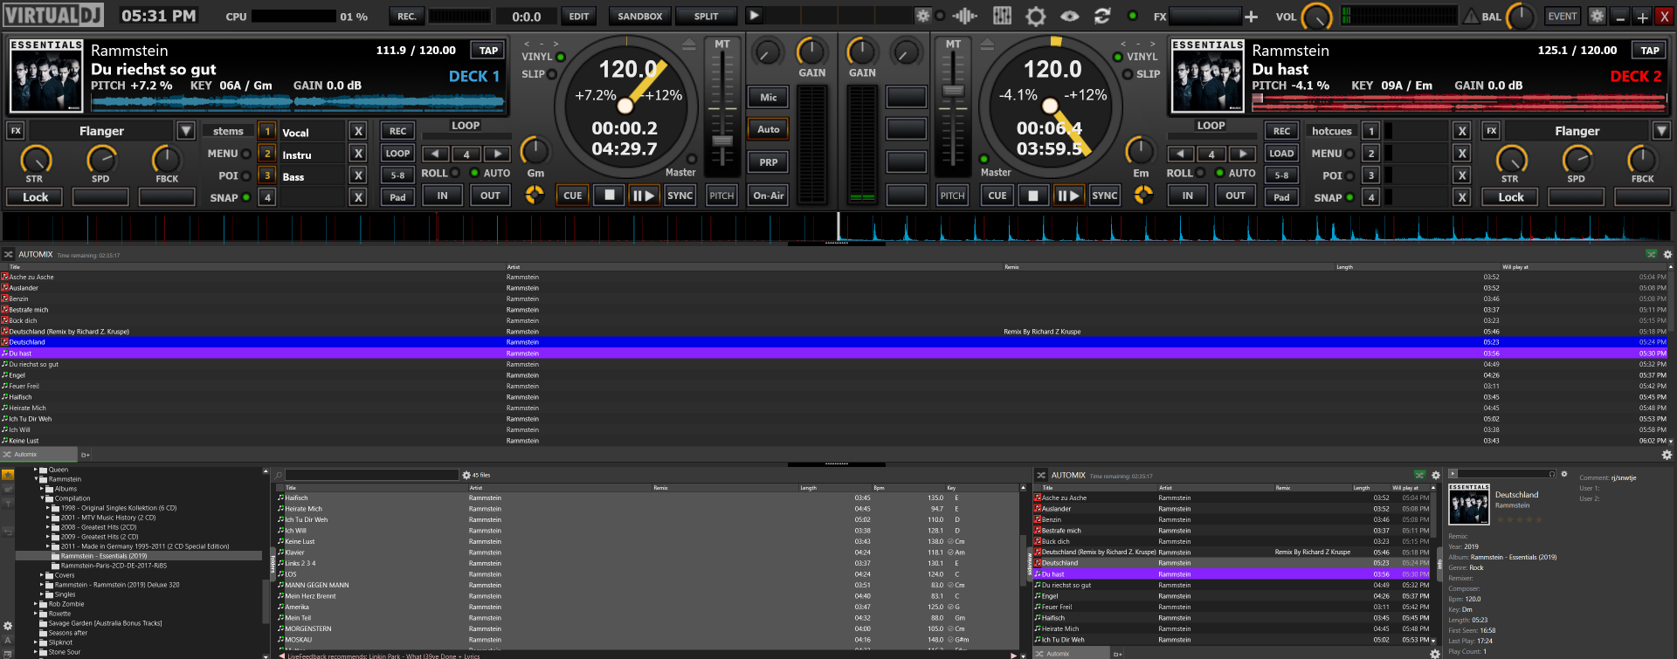Viewport: 1677px width, 659px height.
Task: Select the SPLIT option
Action: pos(707,16)
